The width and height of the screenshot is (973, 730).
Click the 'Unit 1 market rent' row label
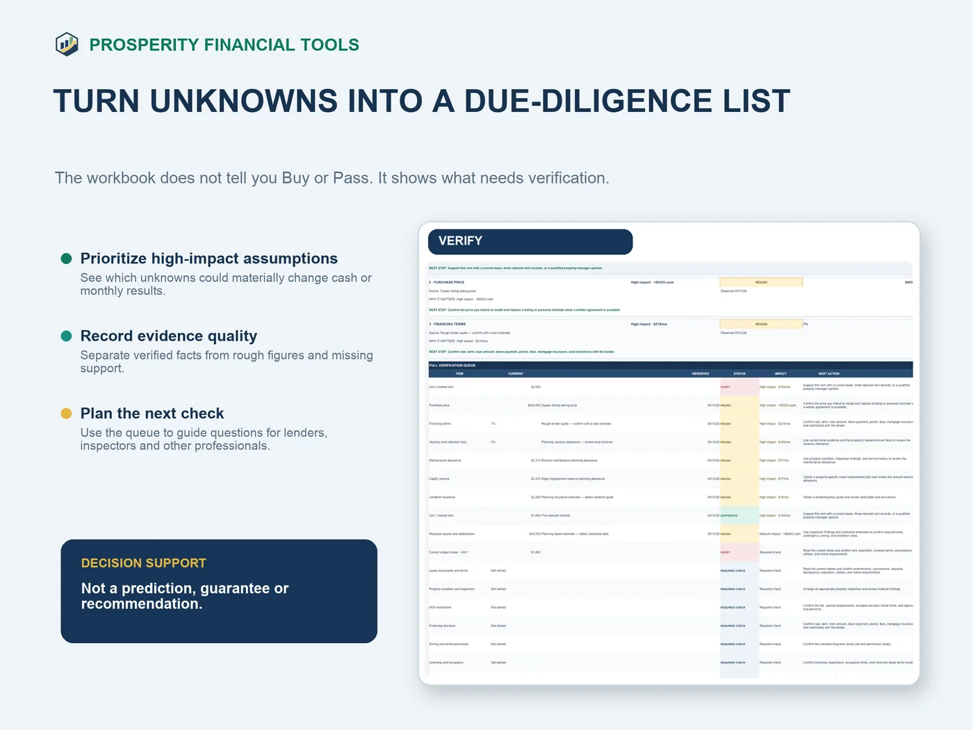[x=441, y=516]
